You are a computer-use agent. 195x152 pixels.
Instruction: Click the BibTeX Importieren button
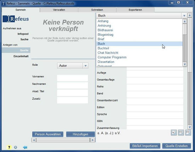(x=145, y=146)
